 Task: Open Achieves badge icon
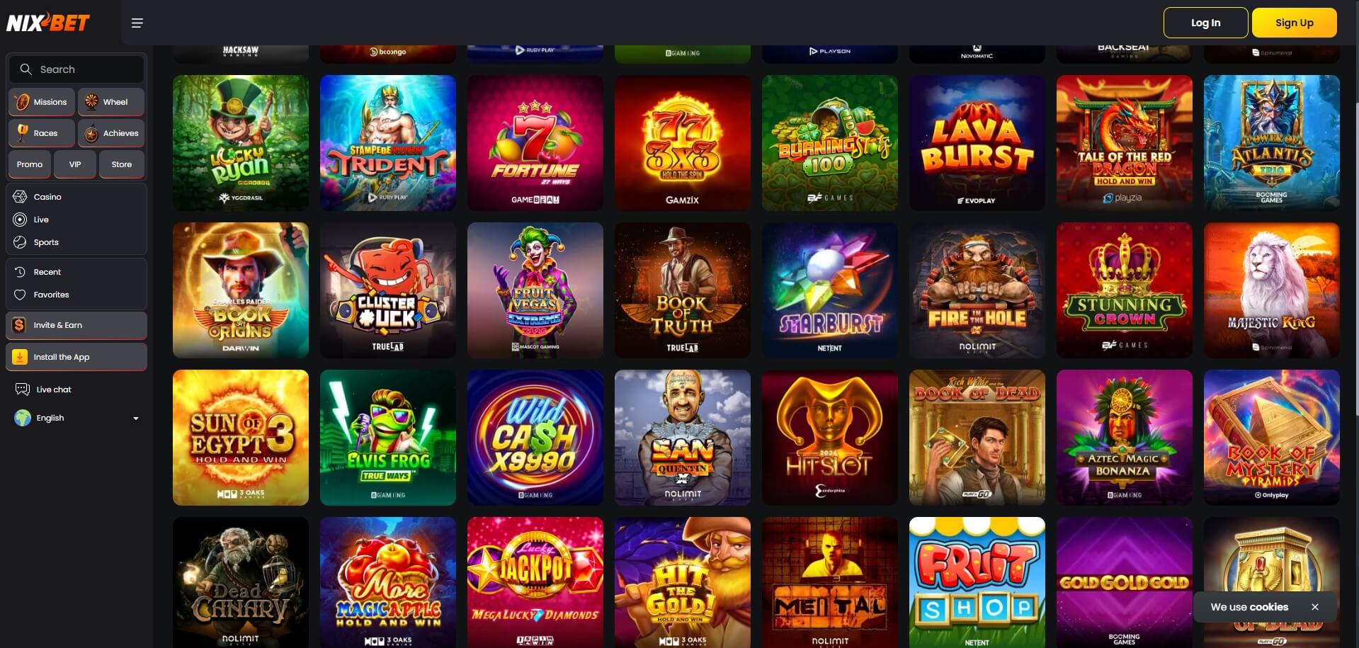click(91, 133)
